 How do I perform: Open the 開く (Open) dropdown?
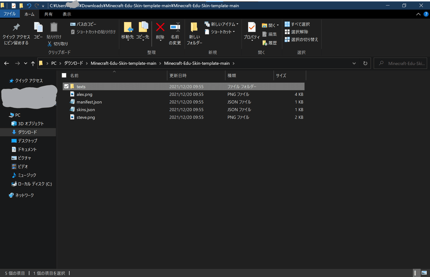[x=271, y=25]
